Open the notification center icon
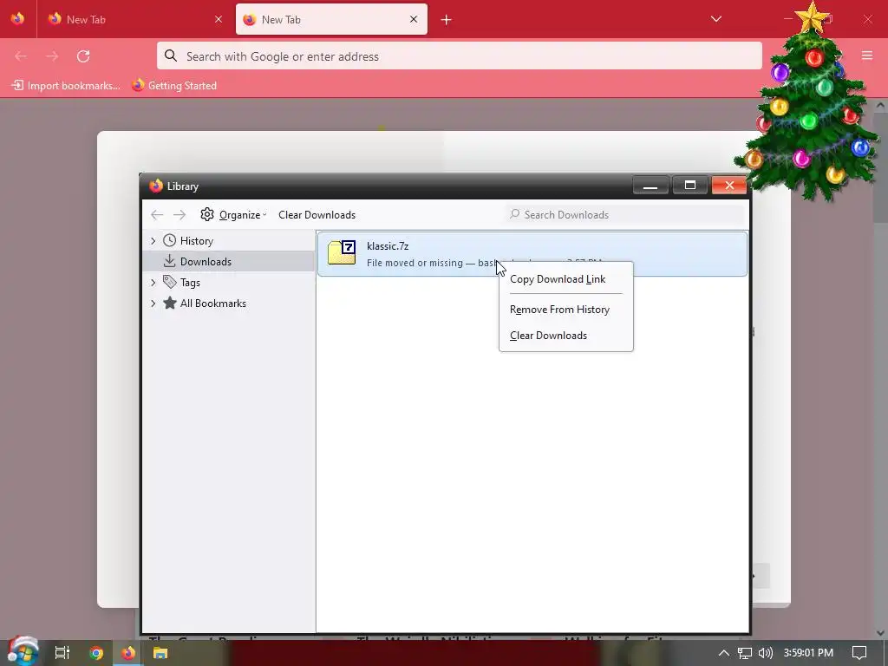 859,653
